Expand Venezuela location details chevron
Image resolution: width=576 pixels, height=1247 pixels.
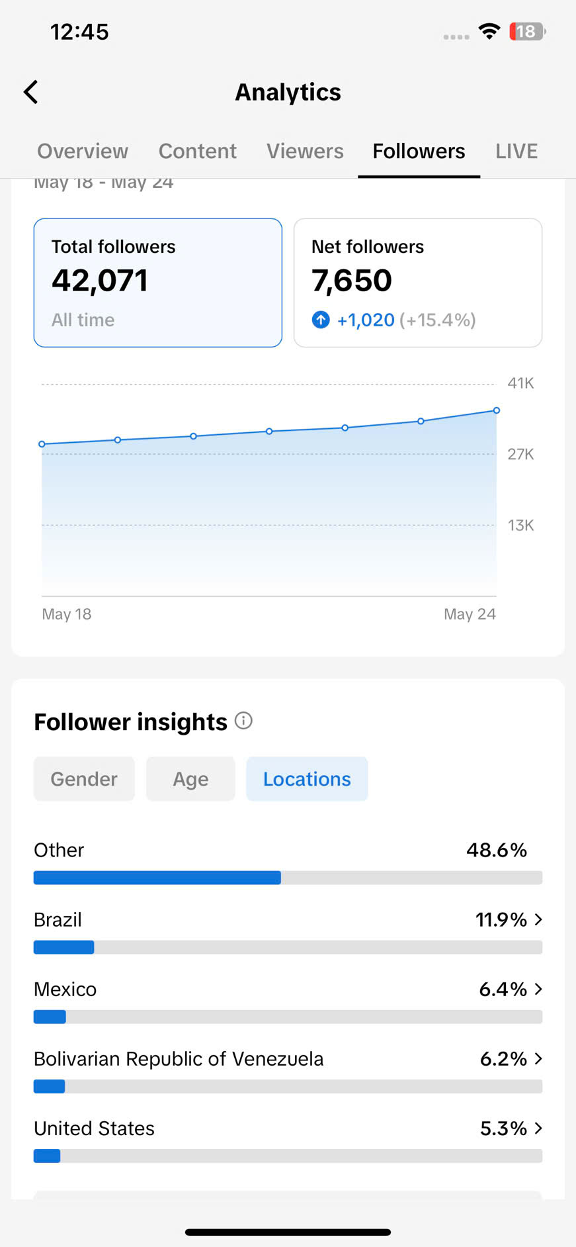tap(538, 1058)
